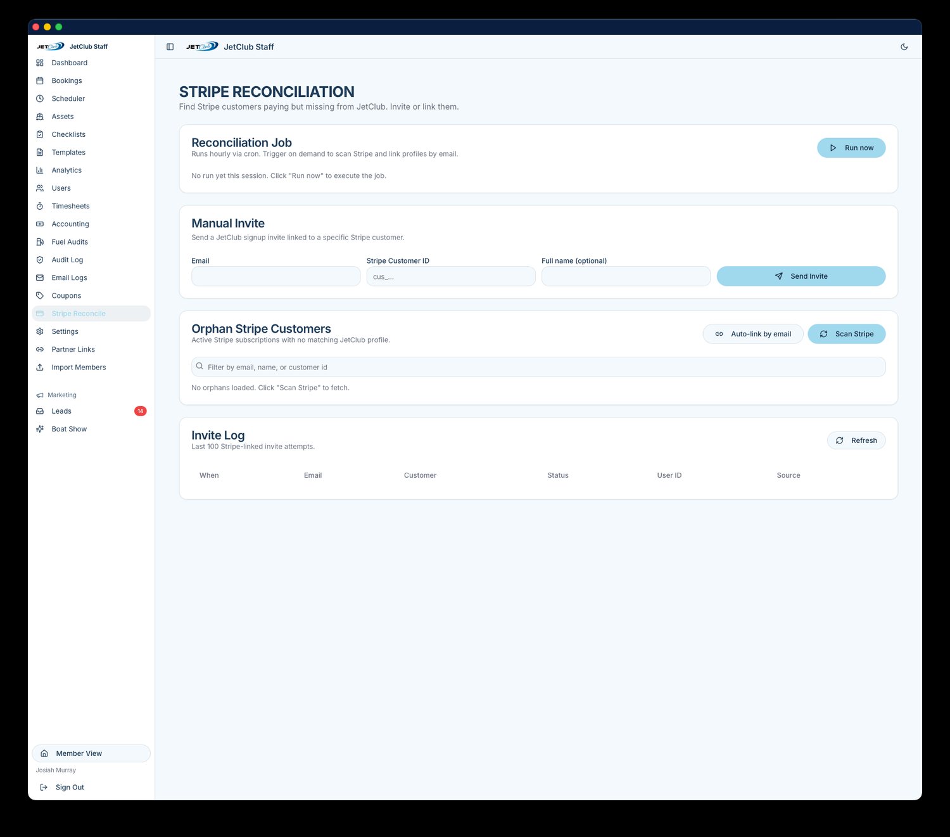This screenshot has width=950, height=837.
Task: Click the Templates document icon
Action: tap(40, 152)
